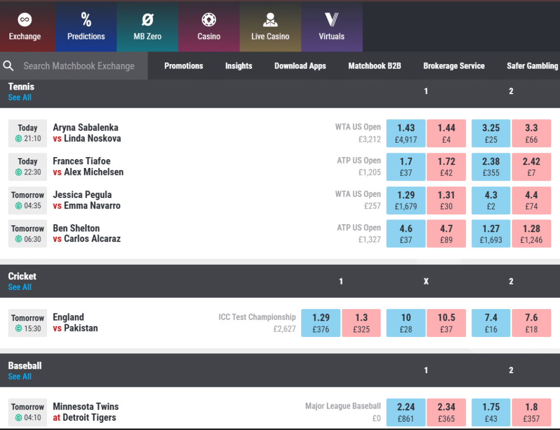This screenshot has width=560, height=430.
Task: Back Navarro at 4.3 odds
Action: click(491, 200)
